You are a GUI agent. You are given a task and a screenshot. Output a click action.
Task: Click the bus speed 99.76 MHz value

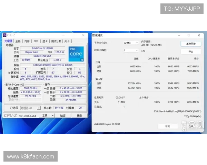pyautogui.click(x=31, y=96)
